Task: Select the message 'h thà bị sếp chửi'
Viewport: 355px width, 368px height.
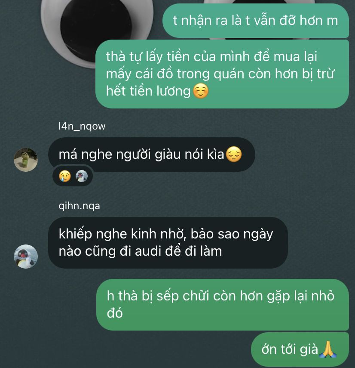Action: (x=223, y=305)
